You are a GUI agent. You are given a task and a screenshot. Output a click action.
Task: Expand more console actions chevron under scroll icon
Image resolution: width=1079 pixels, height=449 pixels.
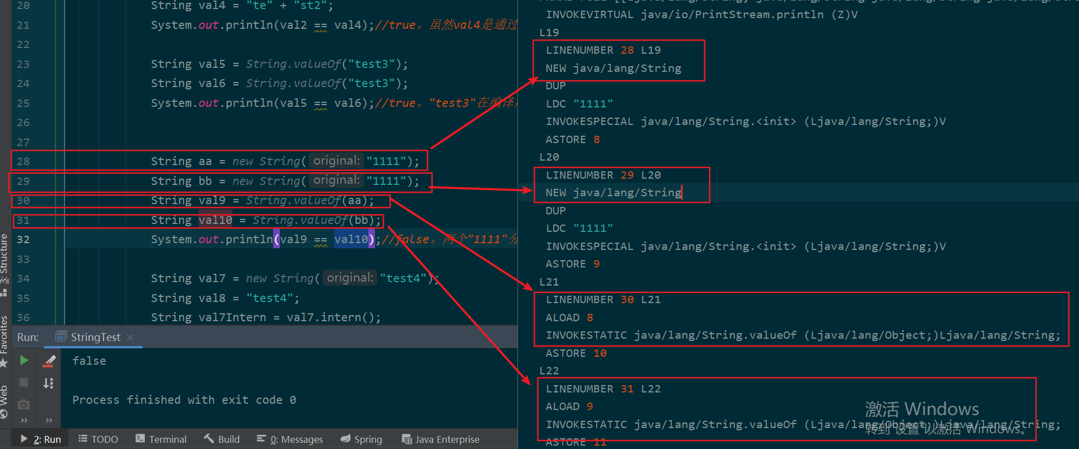click(x=49, y=420)
